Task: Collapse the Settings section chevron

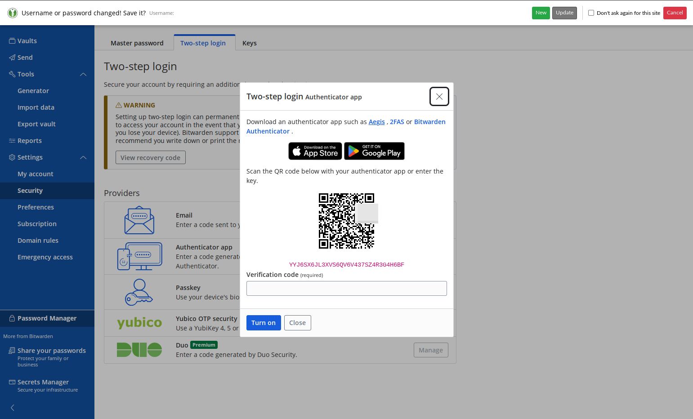Action: coord(83,157)
